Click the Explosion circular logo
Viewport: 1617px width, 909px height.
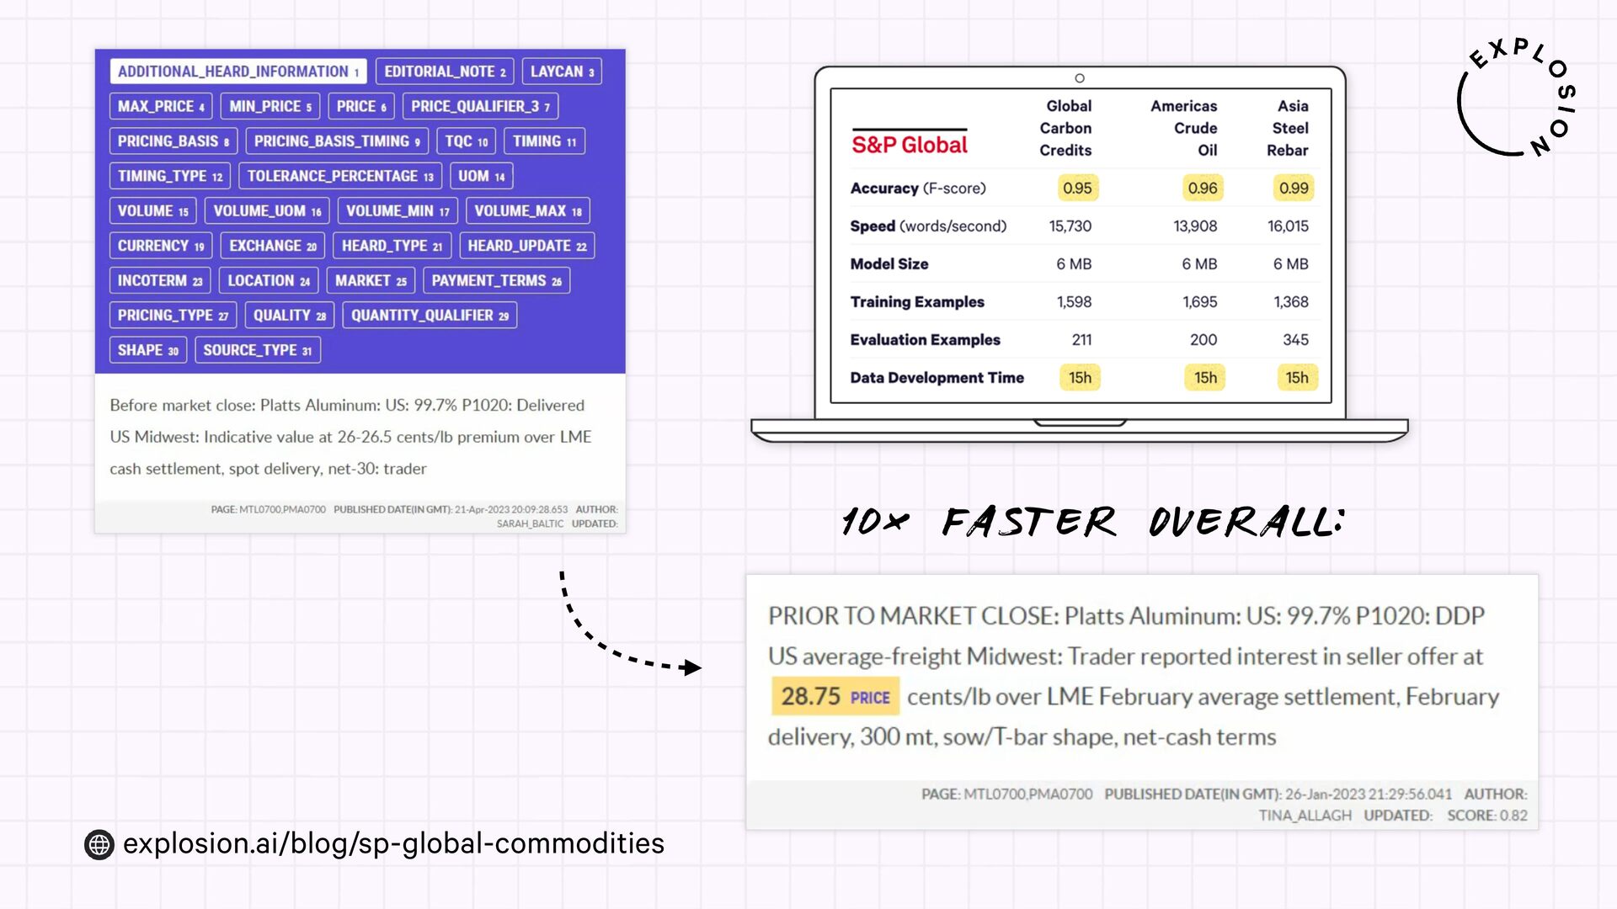point(1516,98)
